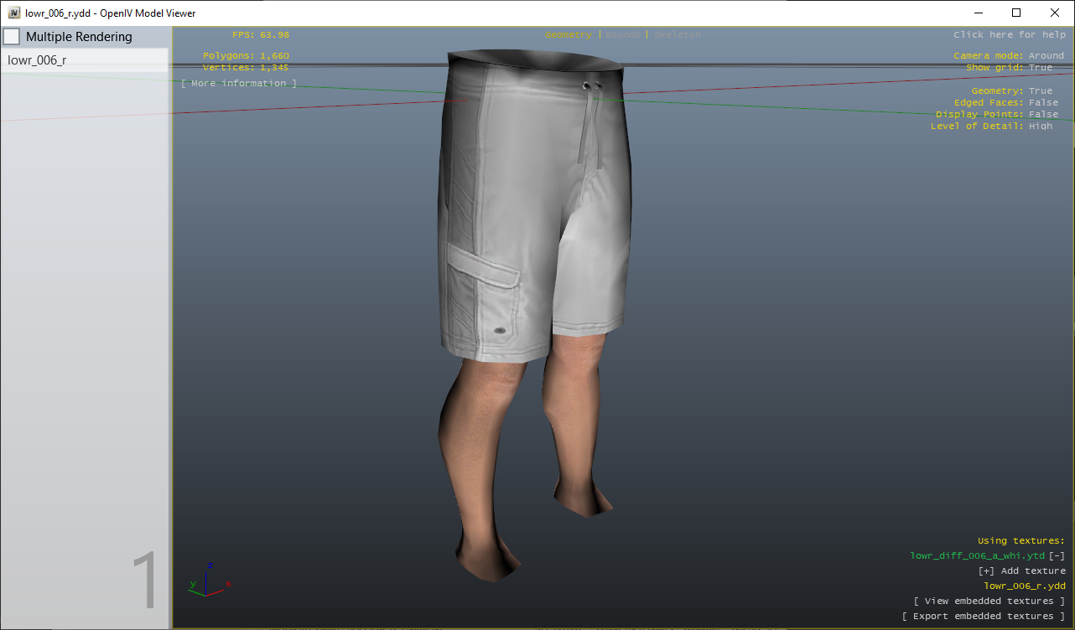Screen dimensions: 1075x630
Task: Click here for help
Action: pyautogui.click(x=1010, y=34)
